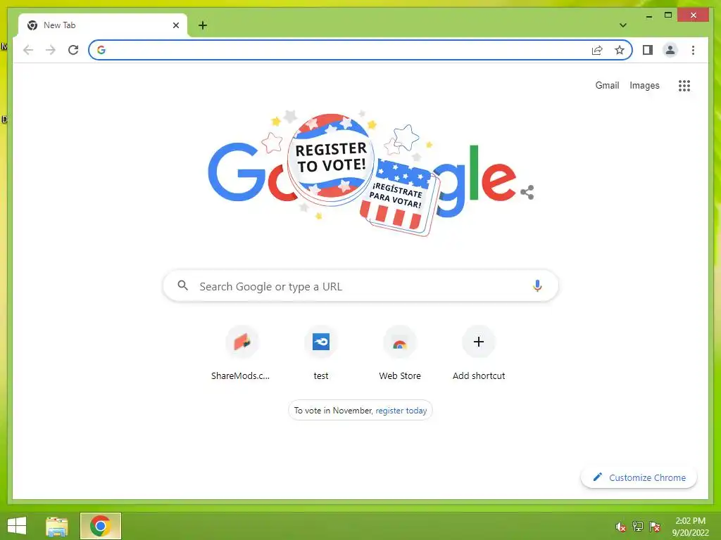
Task: Click the magnifier icon in the search box
Action: click(182, 285)
